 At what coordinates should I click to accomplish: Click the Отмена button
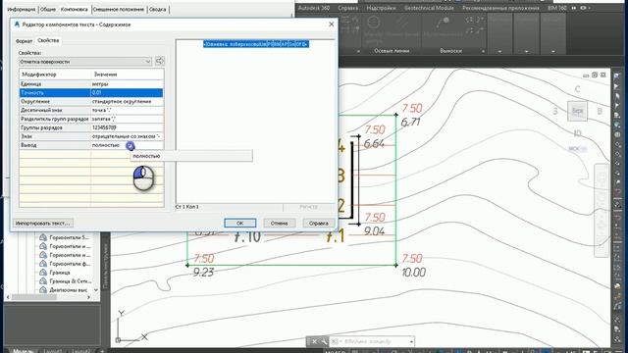pyautogui.click(x=279, y=224)
